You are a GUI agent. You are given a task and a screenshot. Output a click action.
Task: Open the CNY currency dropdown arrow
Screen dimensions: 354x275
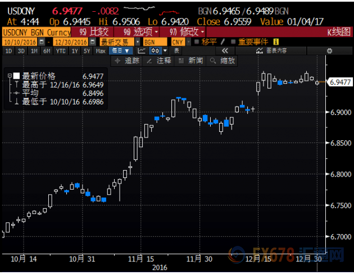(188, 42)
